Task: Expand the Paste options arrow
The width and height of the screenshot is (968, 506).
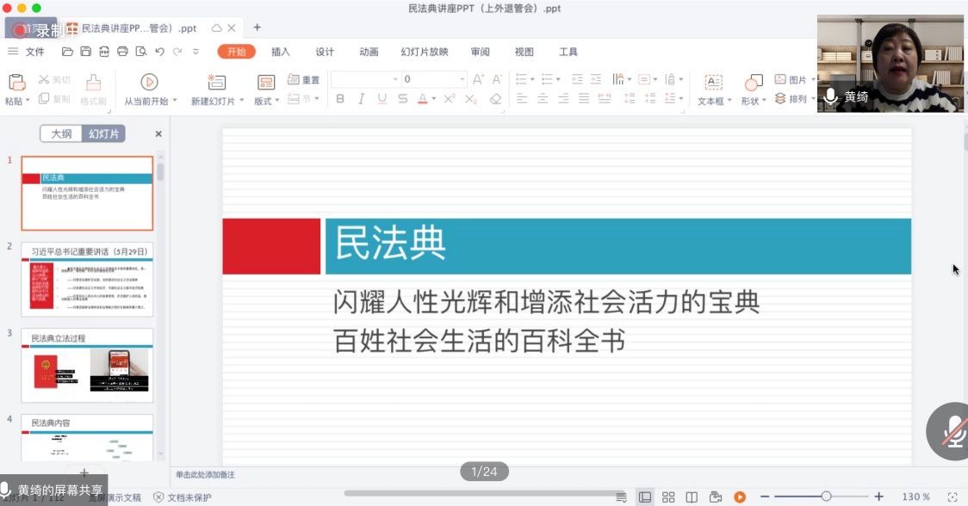Action: [28, 101]
